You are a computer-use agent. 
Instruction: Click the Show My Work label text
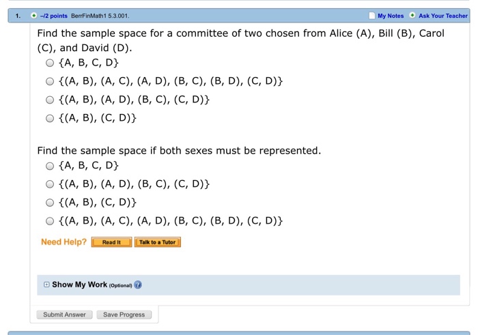point(79,285)
